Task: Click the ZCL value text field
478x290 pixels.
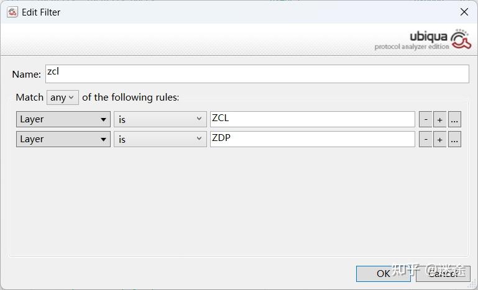Action: 312,119
